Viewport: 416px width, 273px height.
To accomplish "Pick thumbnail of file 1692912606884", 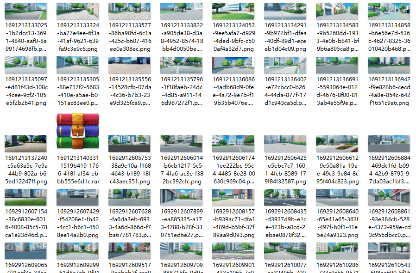I will click(x=389, y=144).
